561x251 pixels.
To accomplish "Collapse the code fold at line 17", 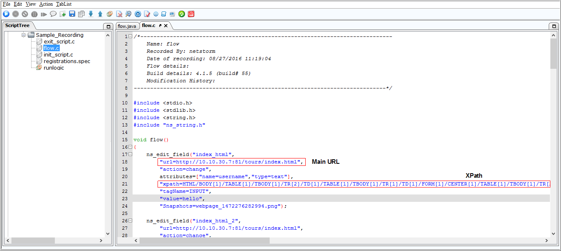I will (x=130, y=154).
